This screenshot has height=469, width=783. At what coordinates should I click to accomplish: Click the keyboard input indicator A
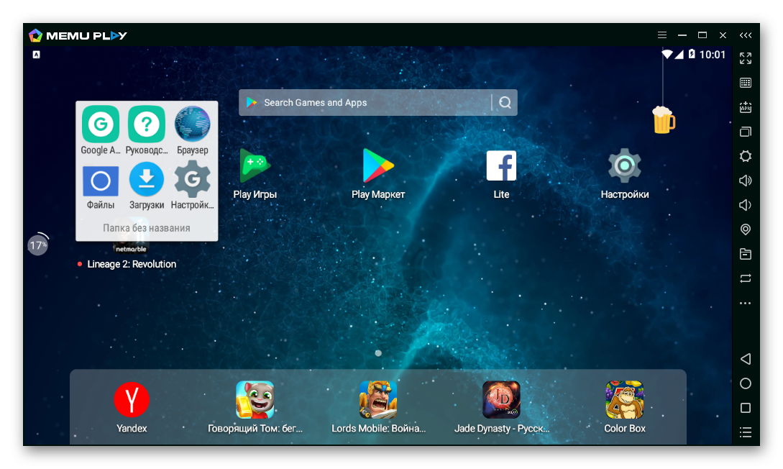point(36,55)
